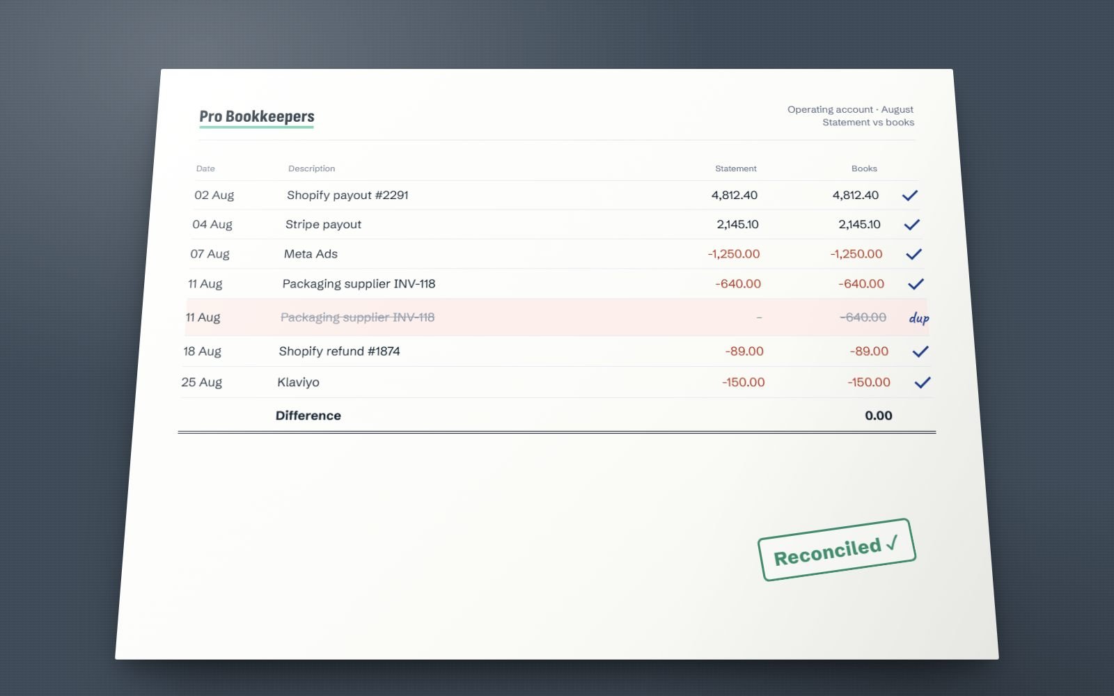
Task: Click the 'Statement' column header
Action: (x=736, y=168)
